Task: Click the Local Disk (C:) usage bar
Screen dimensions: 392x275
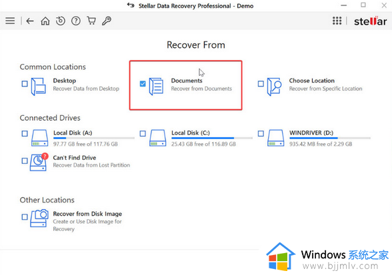Action: (x=212, y=138)
